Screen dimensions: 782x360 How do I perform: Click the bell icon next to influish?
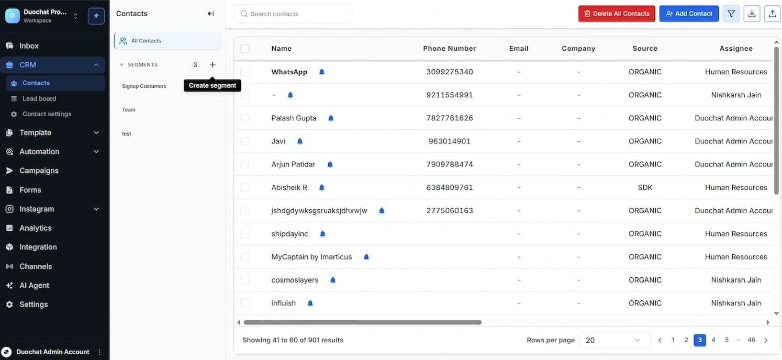(310, 303)
